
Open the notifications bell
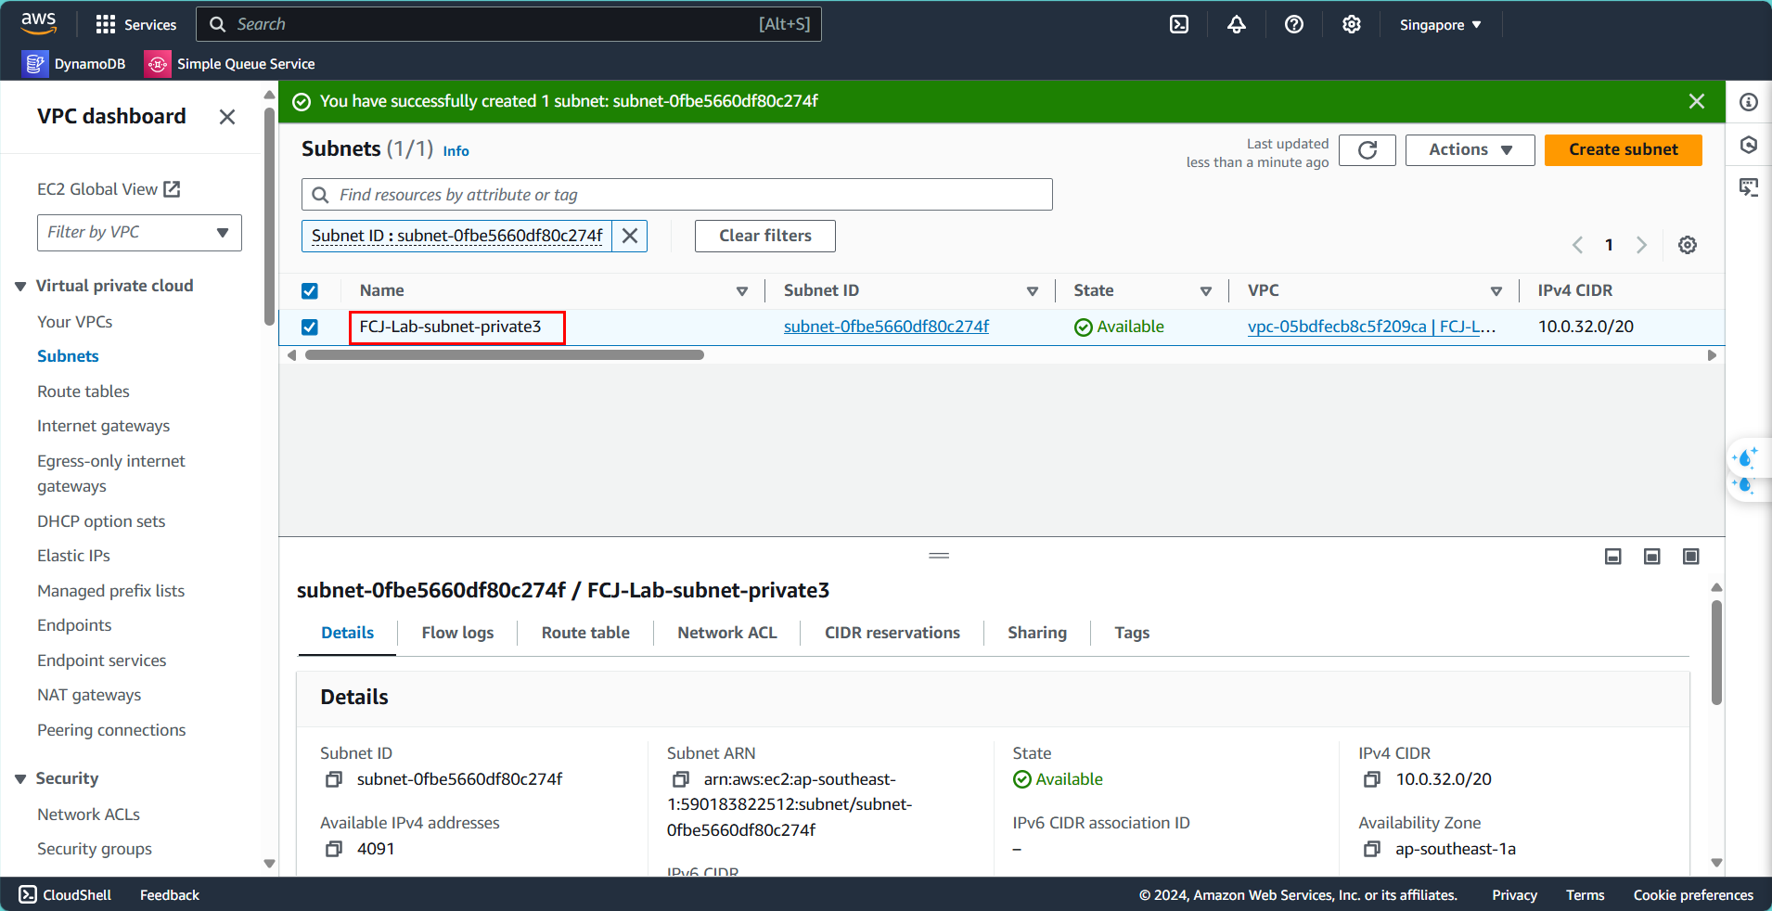(x=1237, y=24)
